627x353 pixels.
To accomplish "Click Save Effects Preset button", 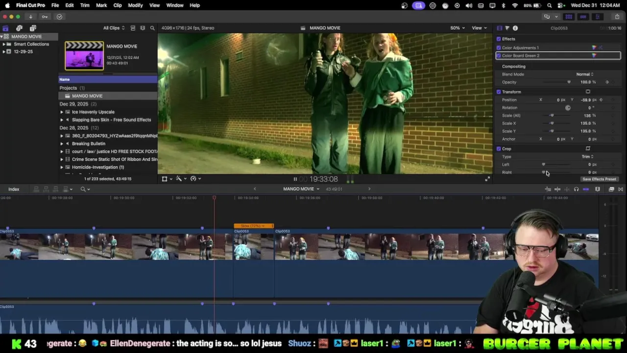I will pos(599,179).
